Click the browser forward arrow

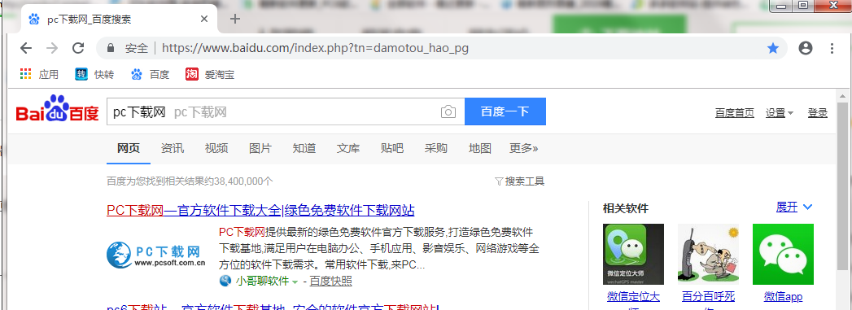coord(52,48)
